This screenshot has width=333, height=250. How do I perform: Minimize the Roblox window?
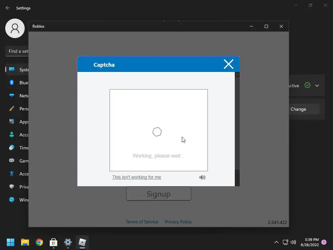[x=251, y=26]
